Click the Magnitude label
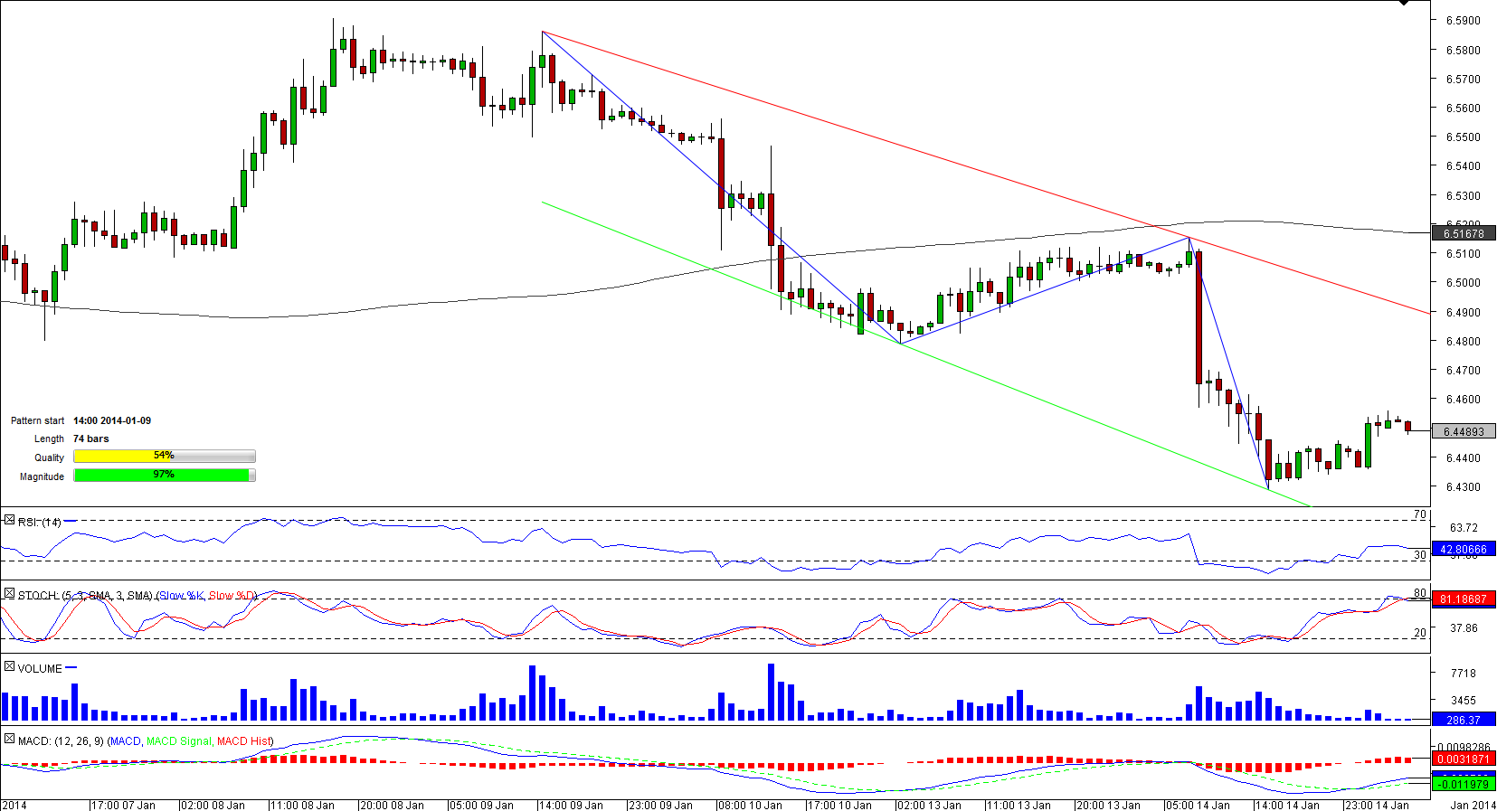The width and height of the screenshot is (1497, 811). [42, 477]
